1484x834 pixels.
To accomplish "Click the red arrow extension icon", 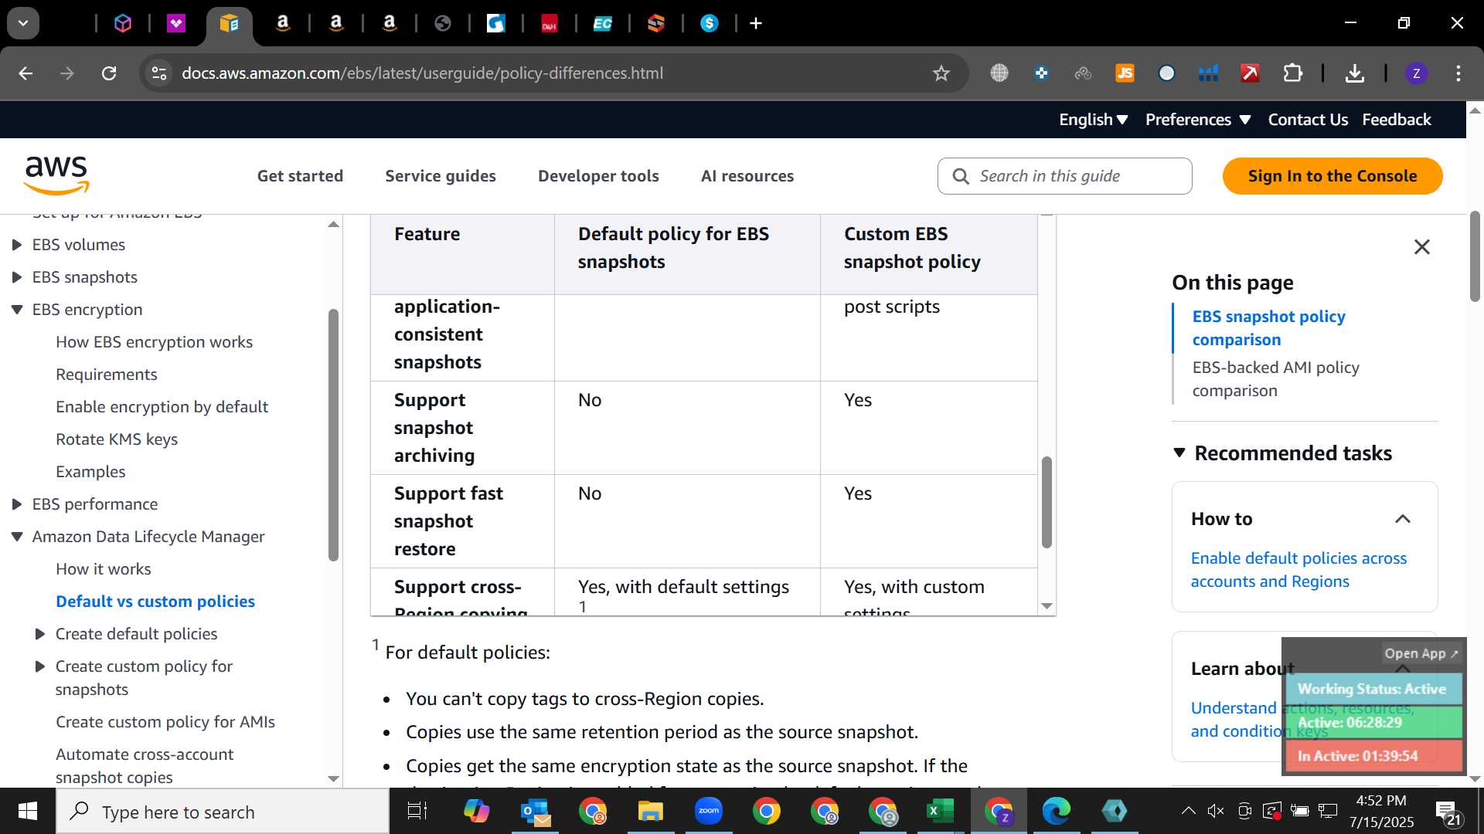I will pyautogui.click(x=1250, y=73).
